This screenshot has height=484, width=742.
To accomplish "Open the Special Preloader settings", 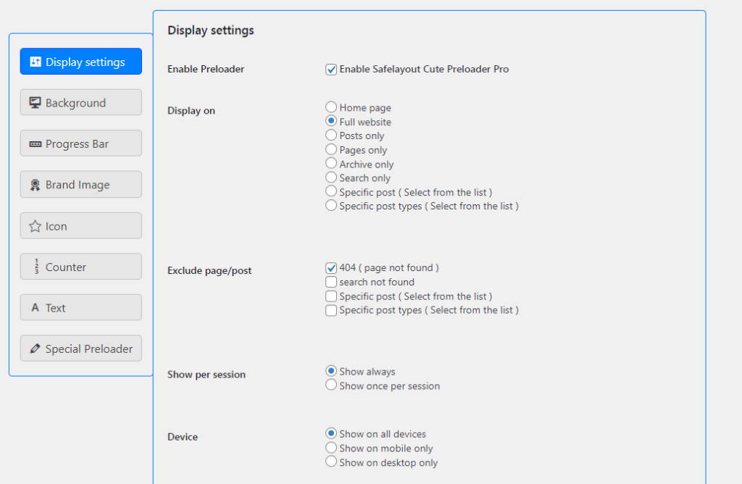I will [x=80, y=348].
